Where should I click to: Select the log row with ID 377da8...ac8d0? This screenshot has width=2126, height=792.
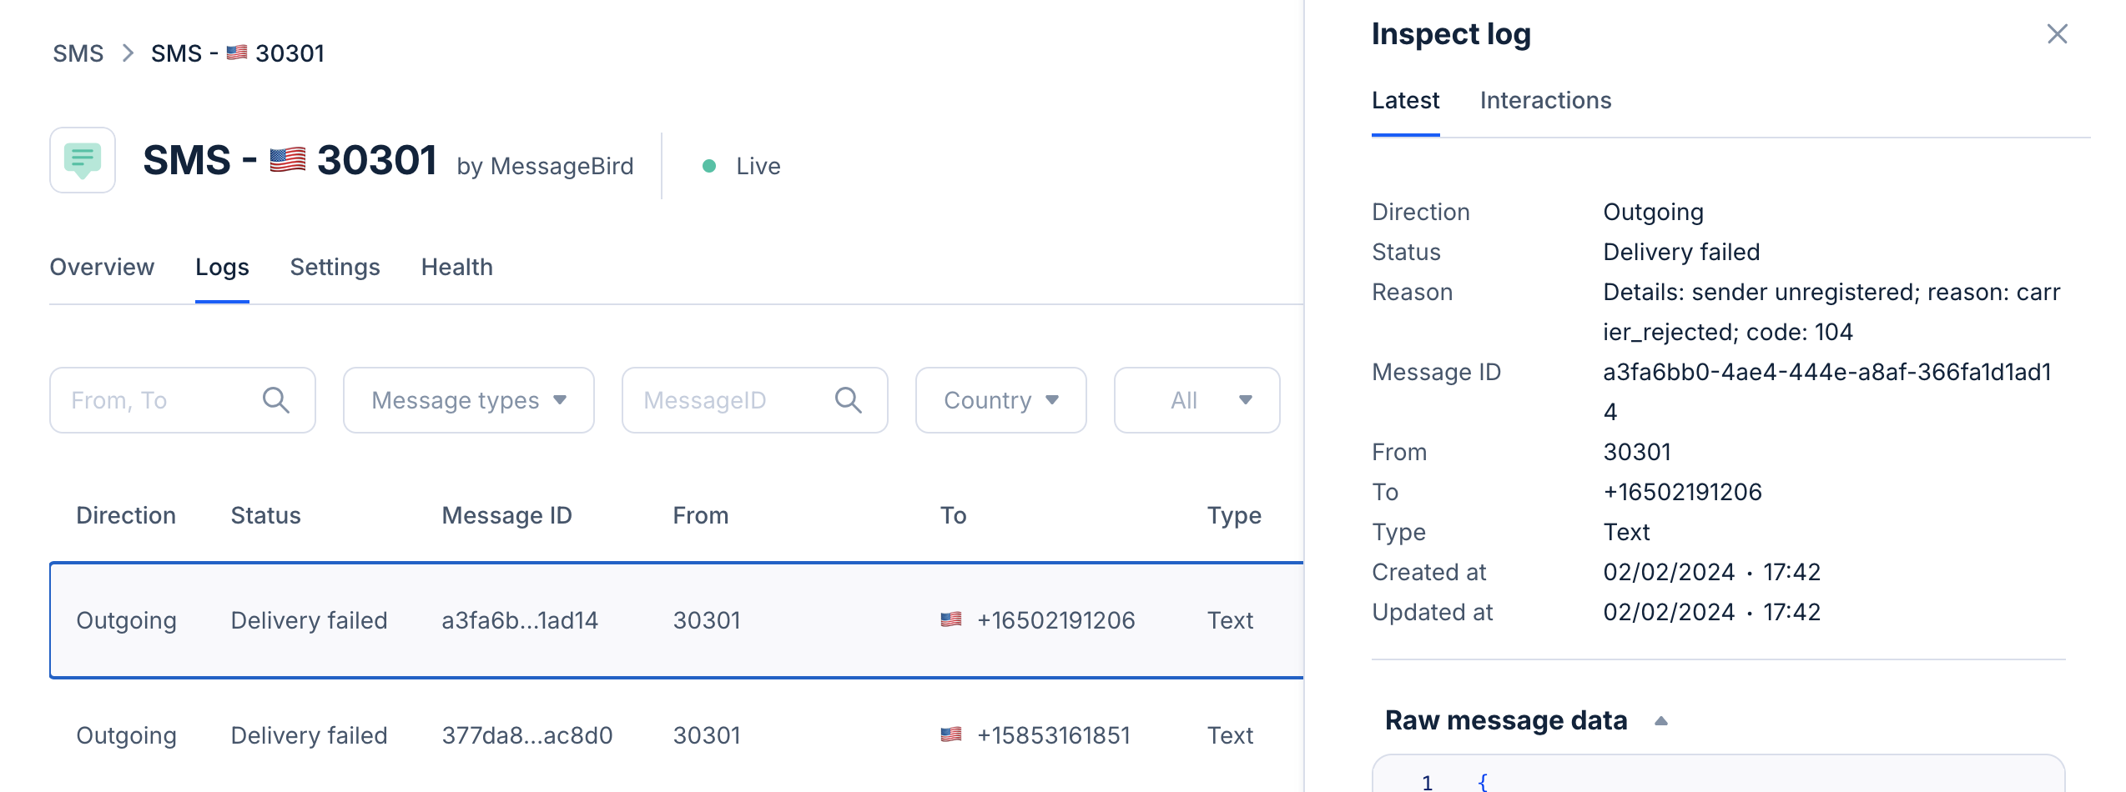[x=526, y=734]
